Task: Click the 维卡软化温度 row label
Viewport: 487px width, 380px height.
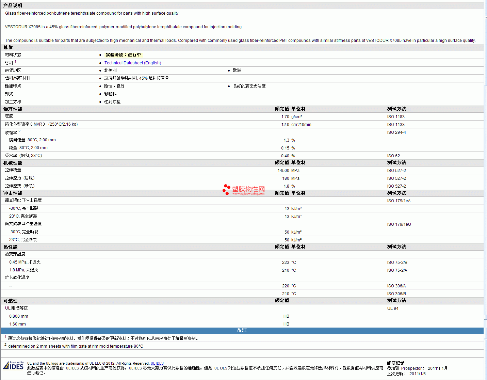Action: (x=17, y=278)
